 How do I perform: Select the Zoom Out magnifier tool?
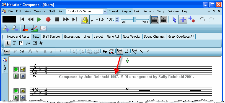point(15,28)
